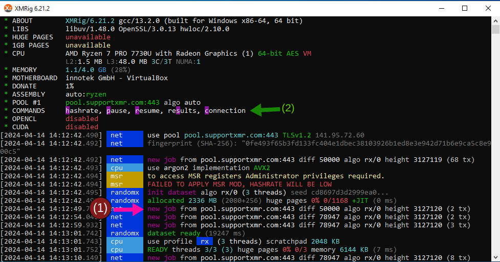Click the 'XMRig 6.21.2' window title text
Image resolution: width=500 pixels, height=262 pixels.
32,9
